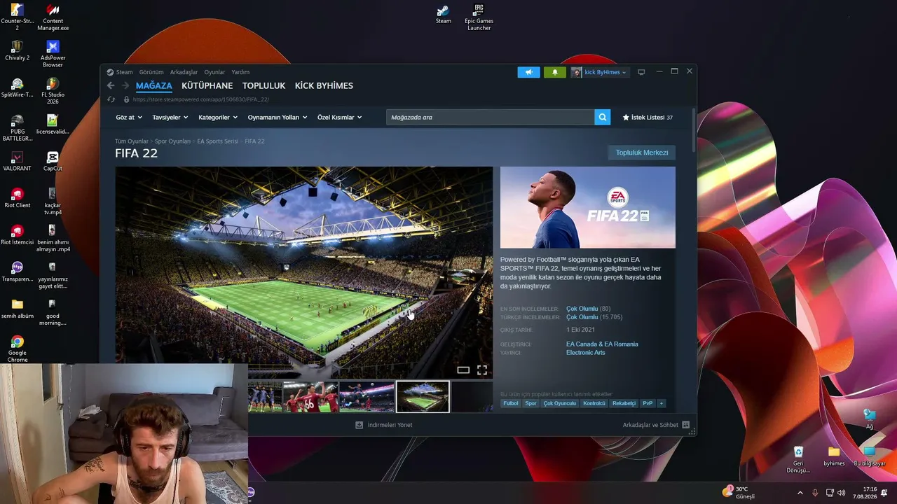Open the Özel Kısımlar dropdown

coord(340,117)
